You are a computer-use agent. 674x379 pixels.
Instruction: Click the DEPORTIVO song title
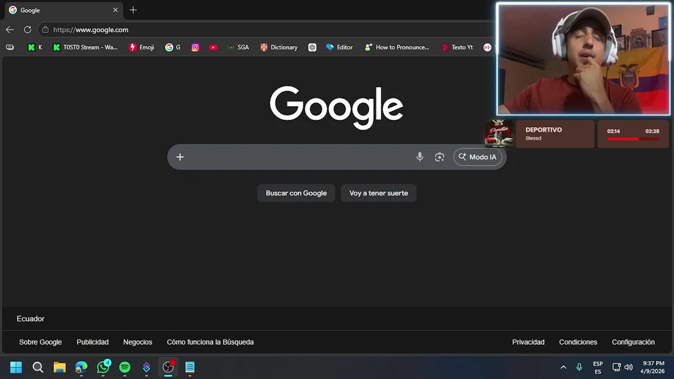543,129
